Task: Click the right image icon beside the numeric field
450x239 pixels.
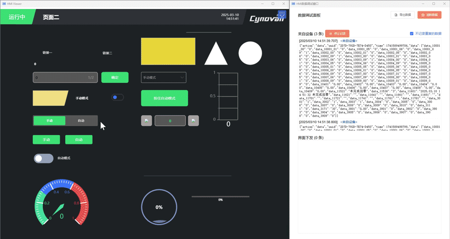Action: click(193, 121)
